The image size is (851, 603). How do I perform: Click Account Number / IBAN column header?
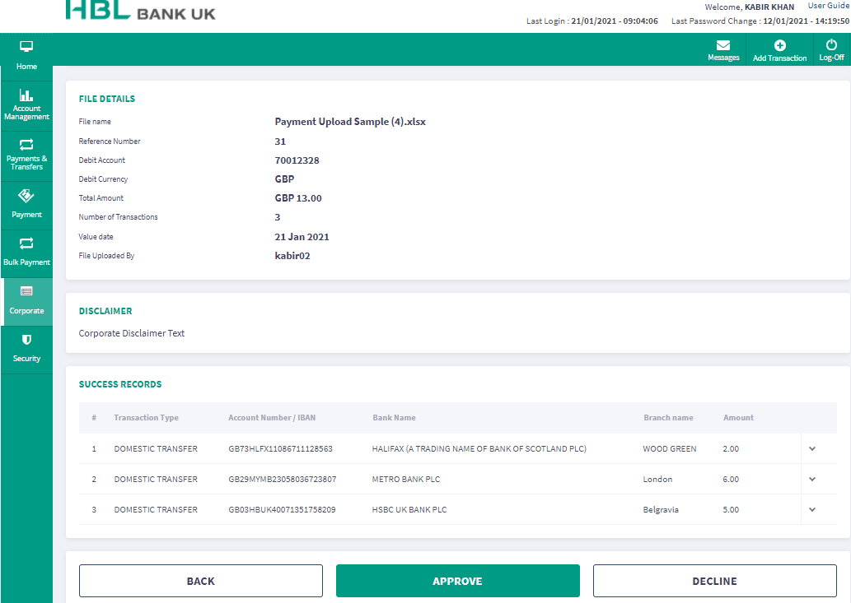272,418
